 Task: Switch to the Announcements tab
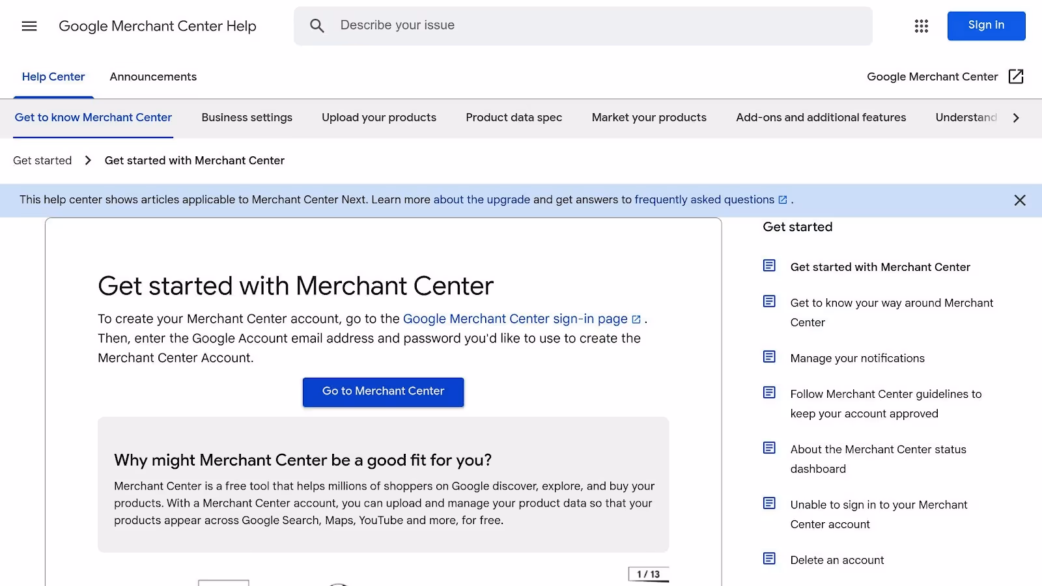point(153,77)
